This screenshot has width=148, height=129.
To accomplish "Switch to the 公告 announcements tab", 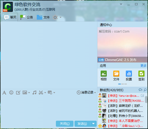I will pyautogui.click(x=26, y=17).
